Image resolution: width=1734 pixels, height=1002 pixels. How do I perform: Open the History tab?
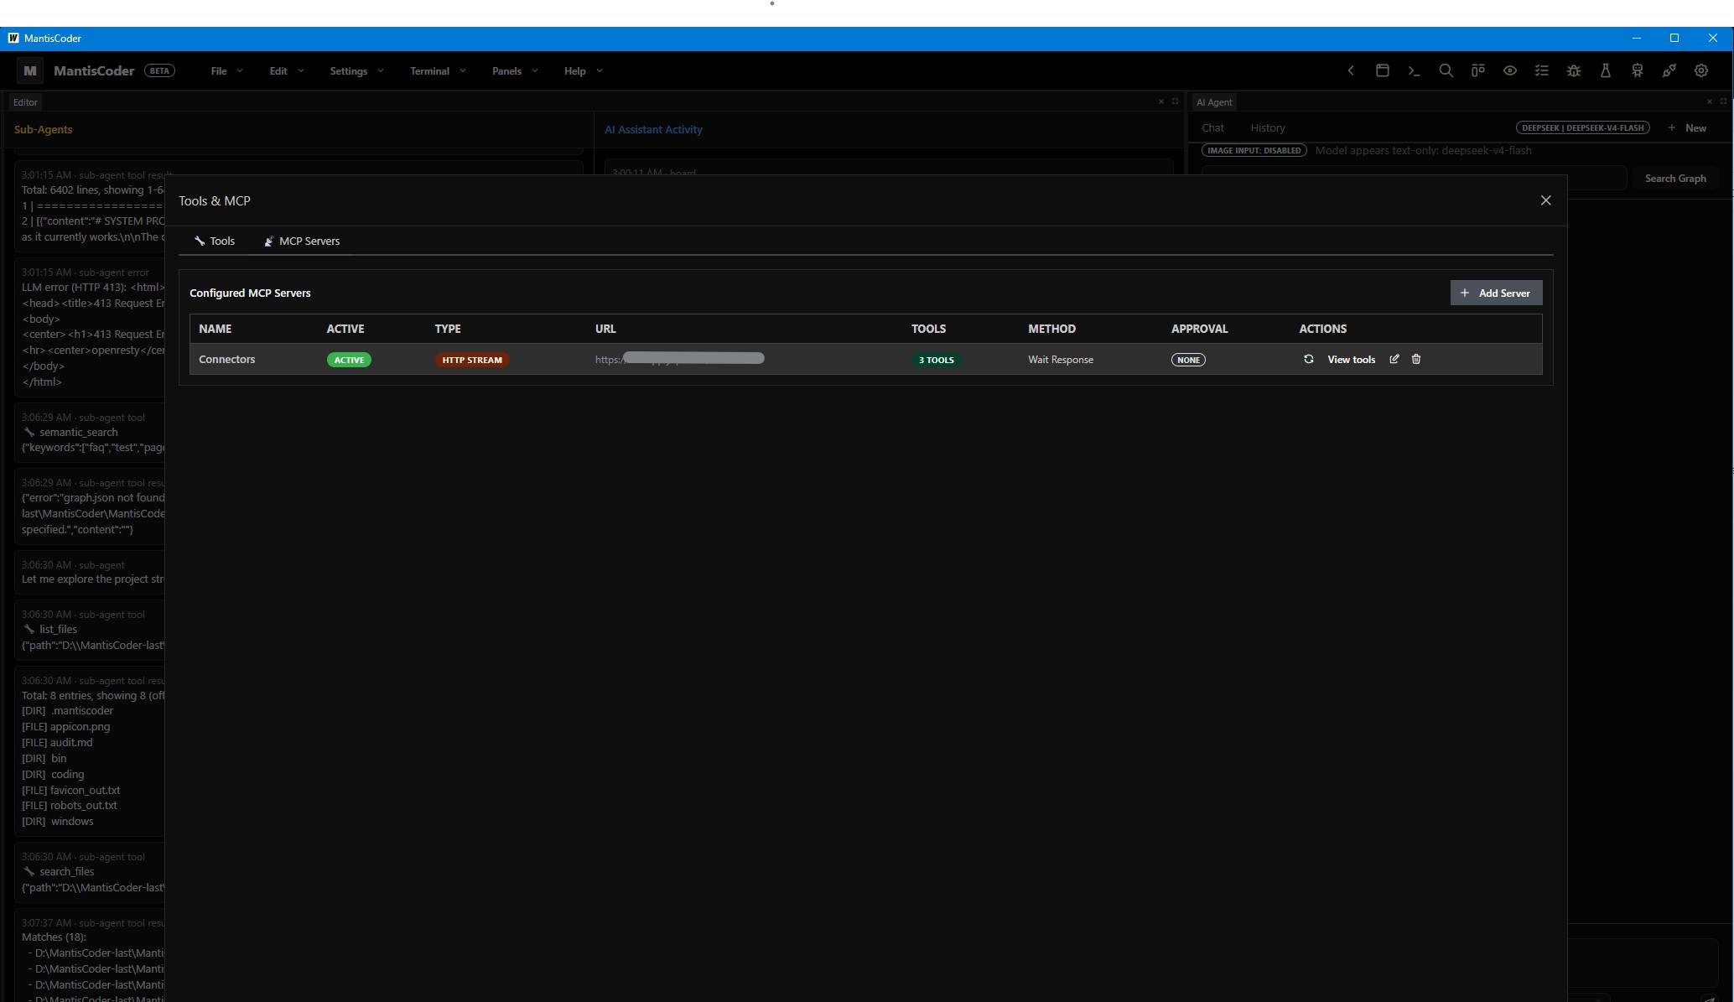pos(1268,128)
